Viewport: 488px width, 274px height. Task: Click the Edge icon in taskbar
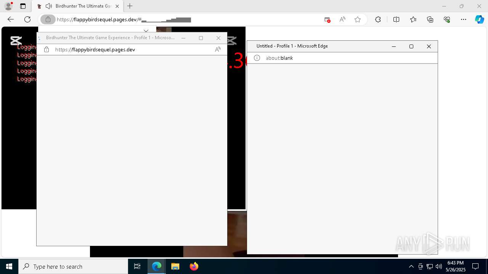pyautogui.click(x=157, y=266)
